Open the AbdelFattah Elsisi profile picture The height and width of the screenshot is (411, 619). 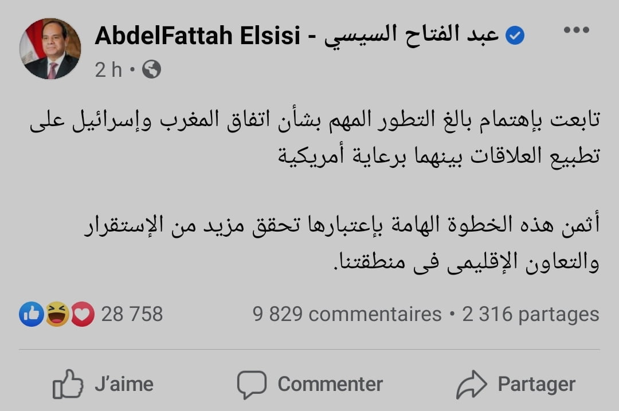50,49
